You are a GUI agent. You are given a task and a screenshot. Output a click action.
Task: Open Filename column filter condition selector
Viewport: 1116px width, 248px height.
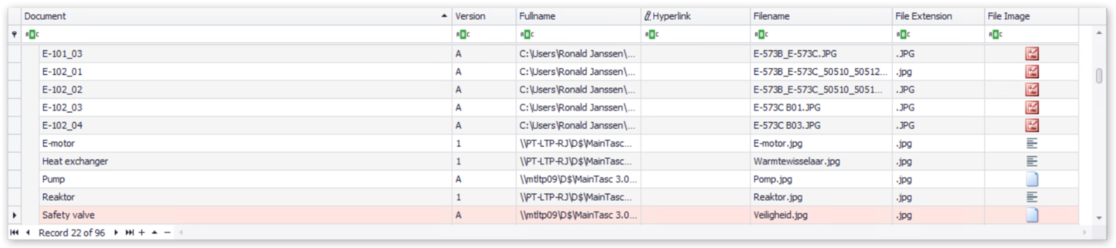(x=761, y=34)
